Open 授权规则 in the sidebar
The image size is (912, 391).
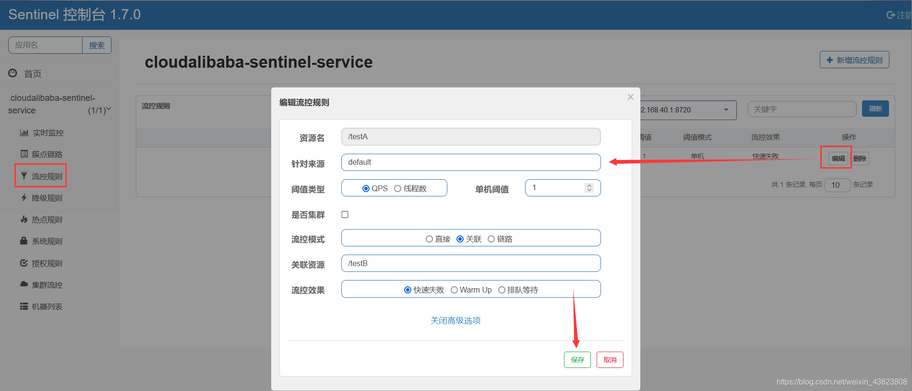coord(47,263)
